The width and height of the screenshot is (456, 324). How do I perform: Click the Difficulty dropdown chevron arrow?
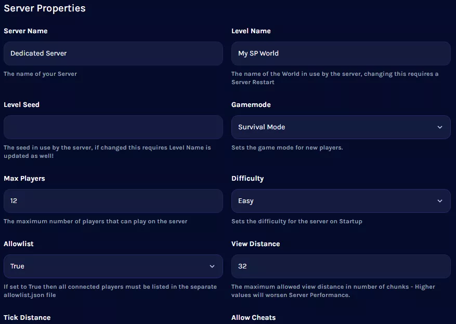(440, 201)
